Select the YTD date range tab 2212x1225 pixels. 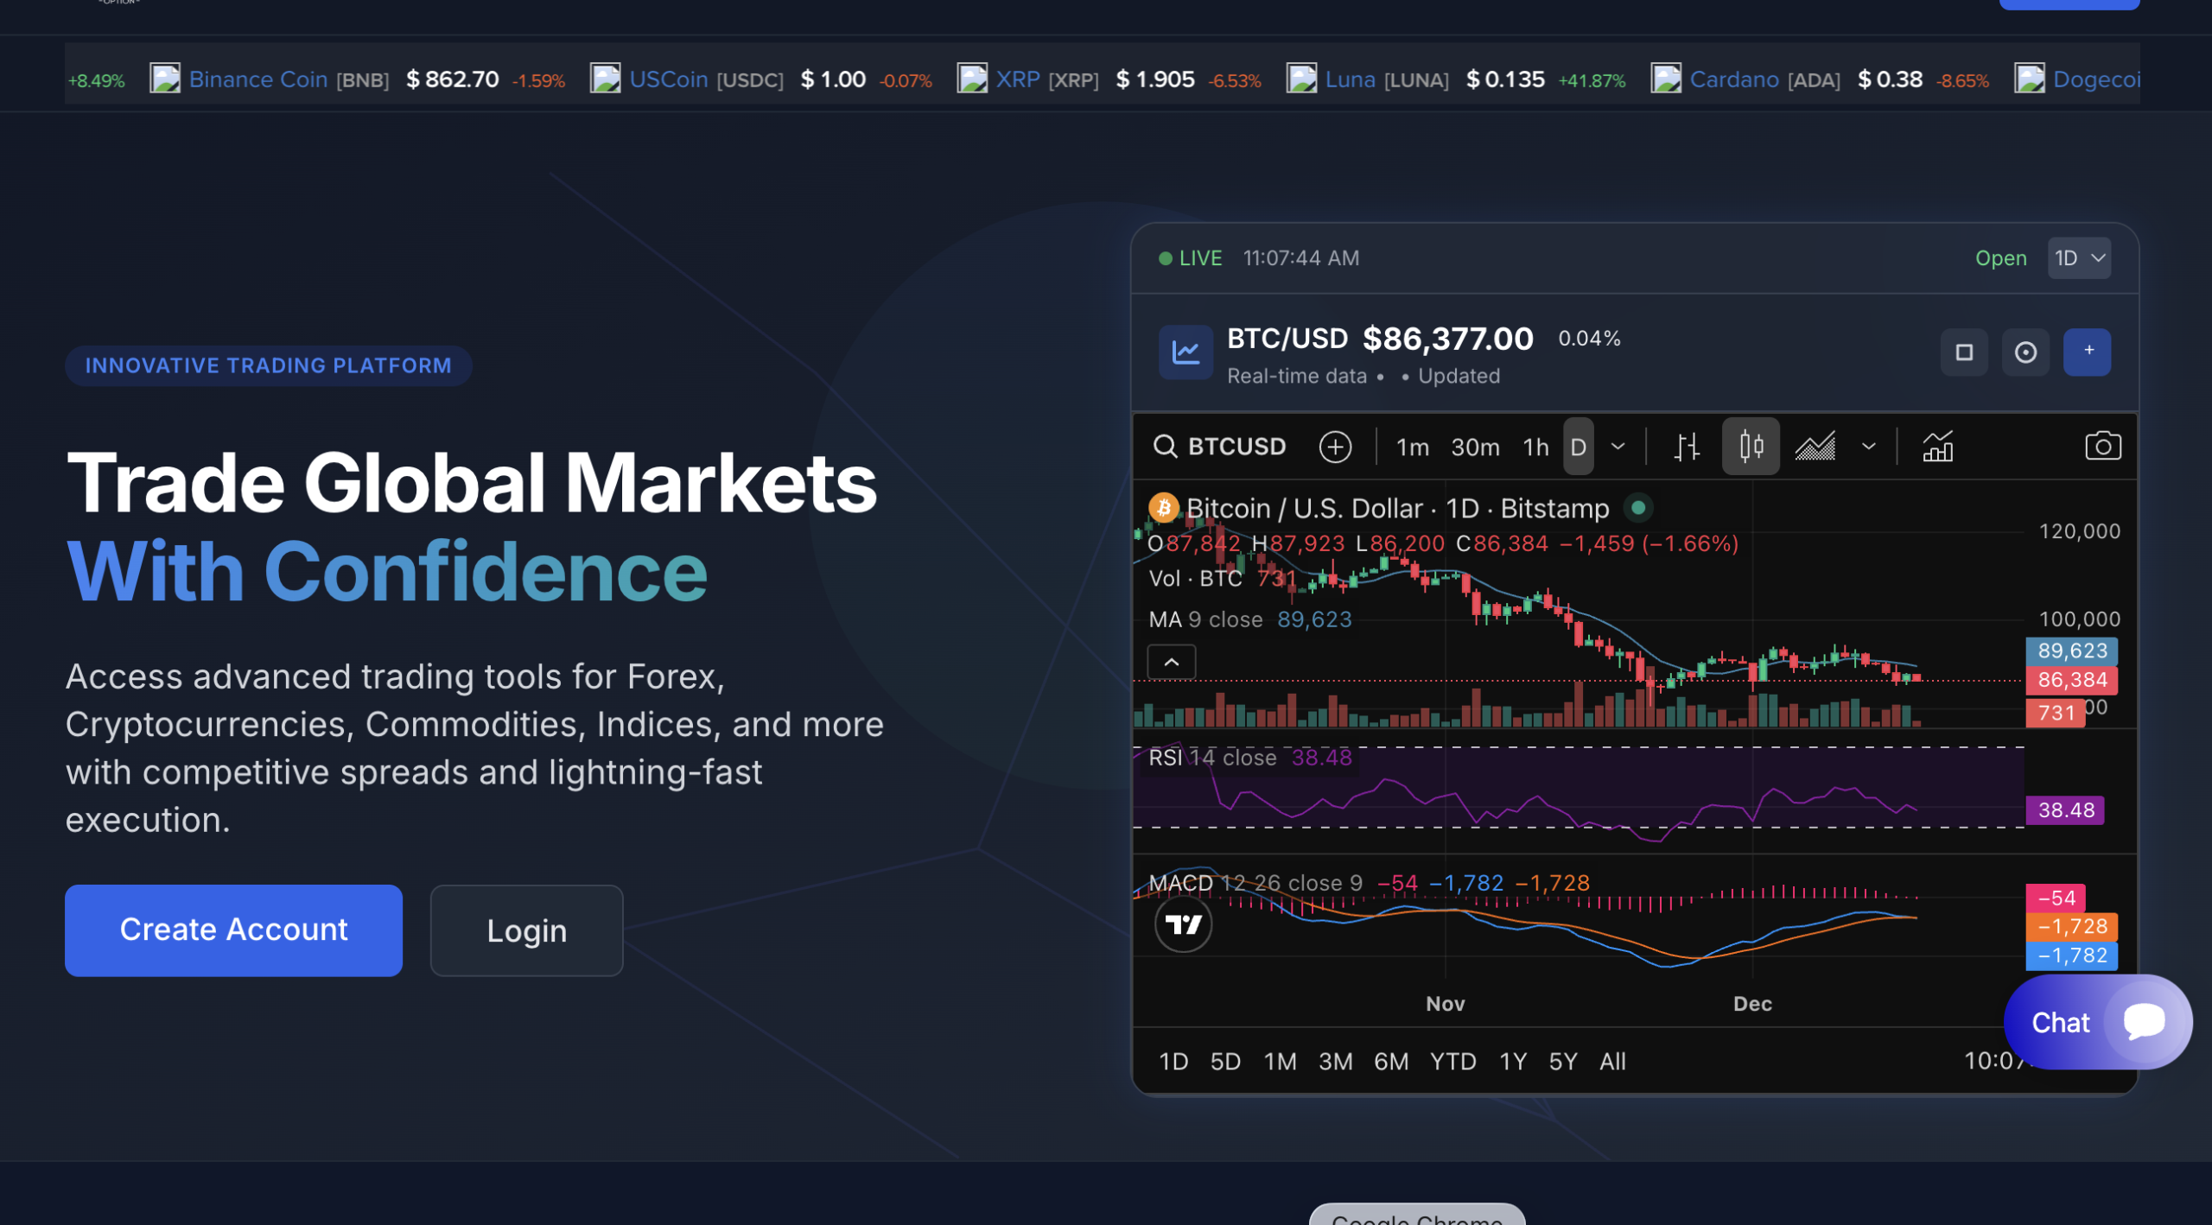[x=1452, y=1061]
